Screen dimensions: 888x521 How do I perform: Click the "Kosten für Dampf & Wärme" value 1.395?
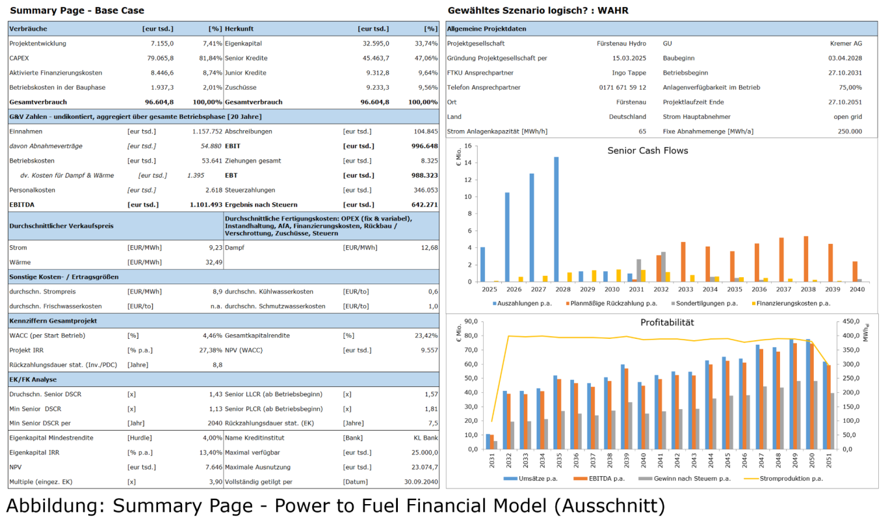point(196,175)
